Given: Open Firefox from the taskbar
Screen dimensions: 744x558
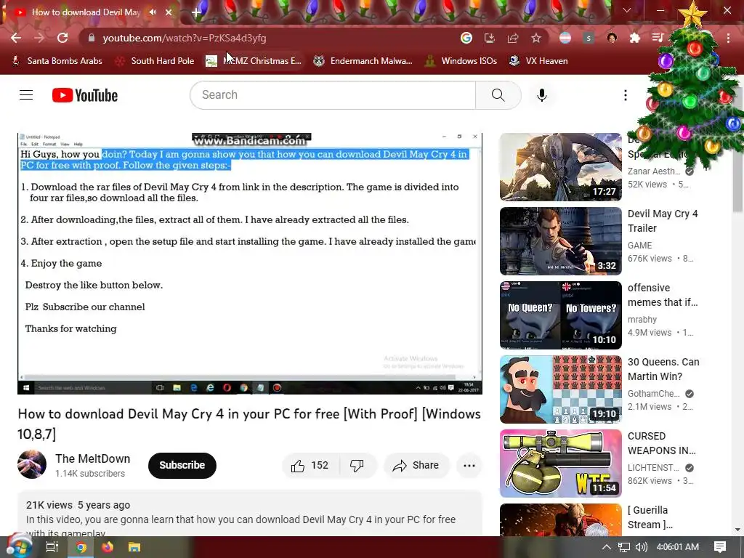Looking at the screenshot, I should click(108, 548).
